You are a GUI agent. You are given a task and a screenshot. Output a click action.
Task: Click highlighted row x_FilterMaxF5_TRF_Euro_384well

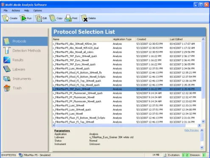(127, 89)
